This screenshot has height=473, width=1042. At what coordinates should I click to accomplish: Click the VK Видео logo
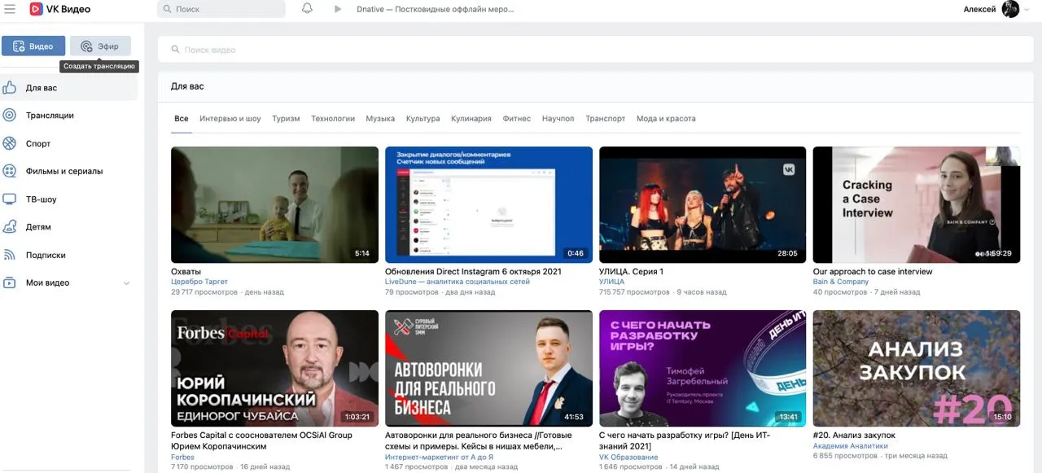point(60,9)
